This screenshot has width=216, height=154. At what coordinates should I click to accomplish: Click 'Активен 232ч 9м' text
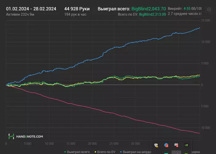(x=20, y=14)
